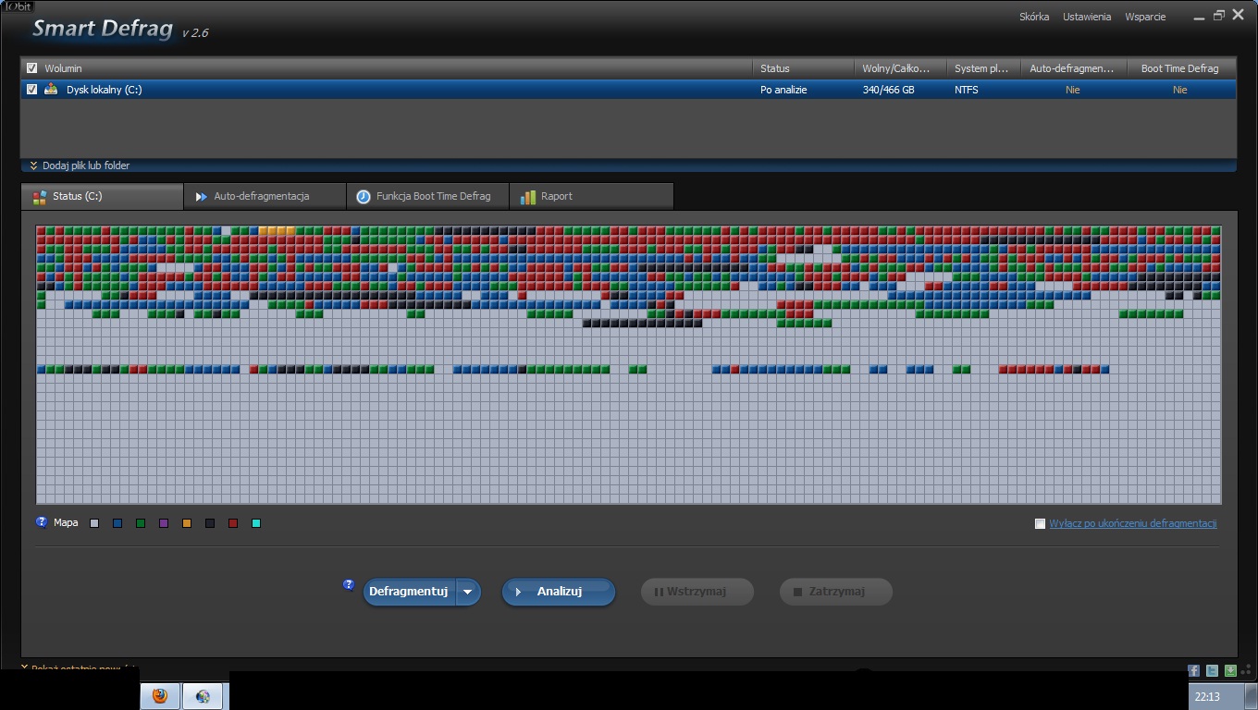
Task: Click the cyan legend color swatch
Action: click(256, 523)
